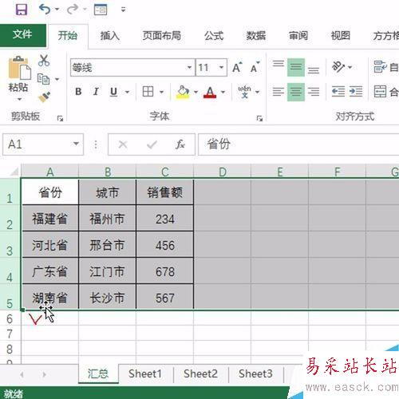This screenshot has height=399, width=399.
Task: Cut selection with the scissors icon
Action: coord(44,61)
